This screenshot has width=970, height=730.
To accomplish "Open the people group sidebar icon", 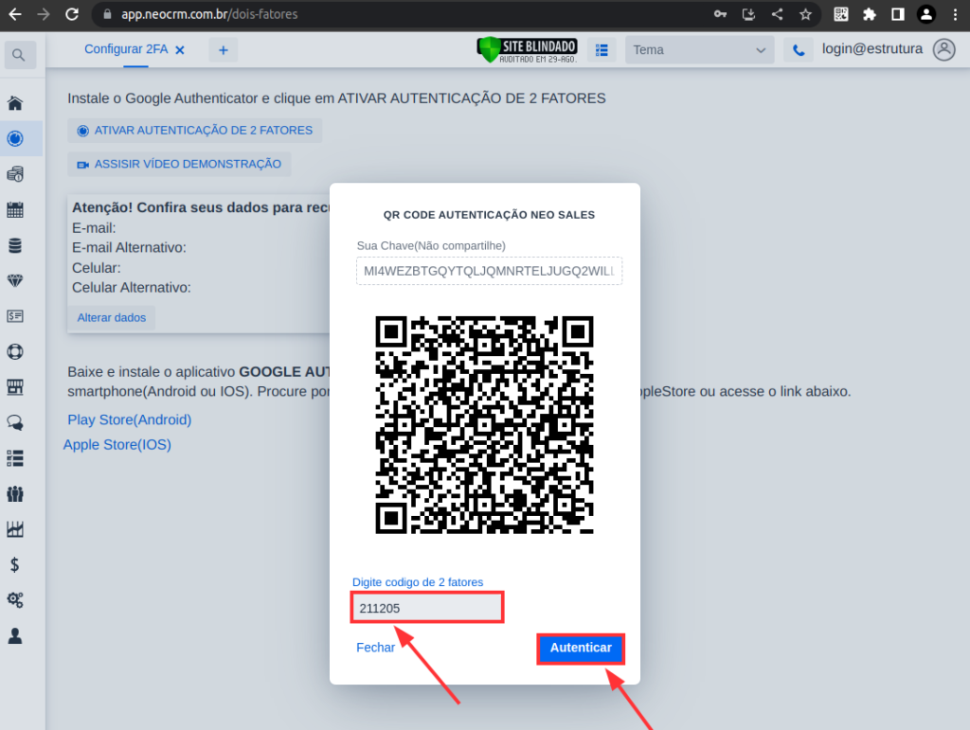I will click(15, 493).
